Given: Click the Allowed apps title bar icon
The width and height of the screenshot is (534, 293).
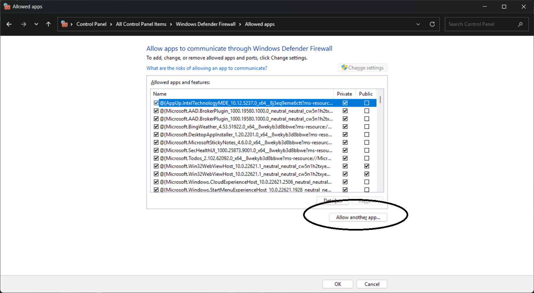Looking at the screenshot, I should click(x=7, y=6).
